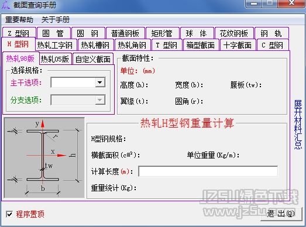The image size is (306, 227).
Task: Minimize the 截面查询手册 window
Action: [x=253, y=4]
